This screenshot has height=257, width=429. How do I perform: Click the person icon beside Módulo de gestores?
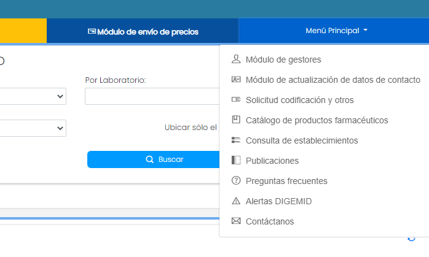point(236,59)
